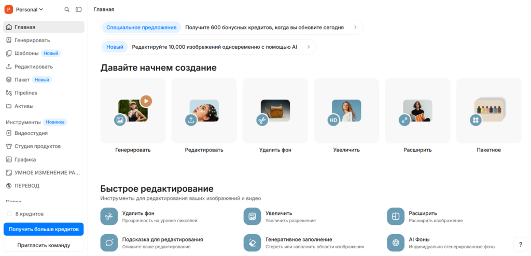Open Пакет in the sidebar
531x256 pixels.
[44, 79]
